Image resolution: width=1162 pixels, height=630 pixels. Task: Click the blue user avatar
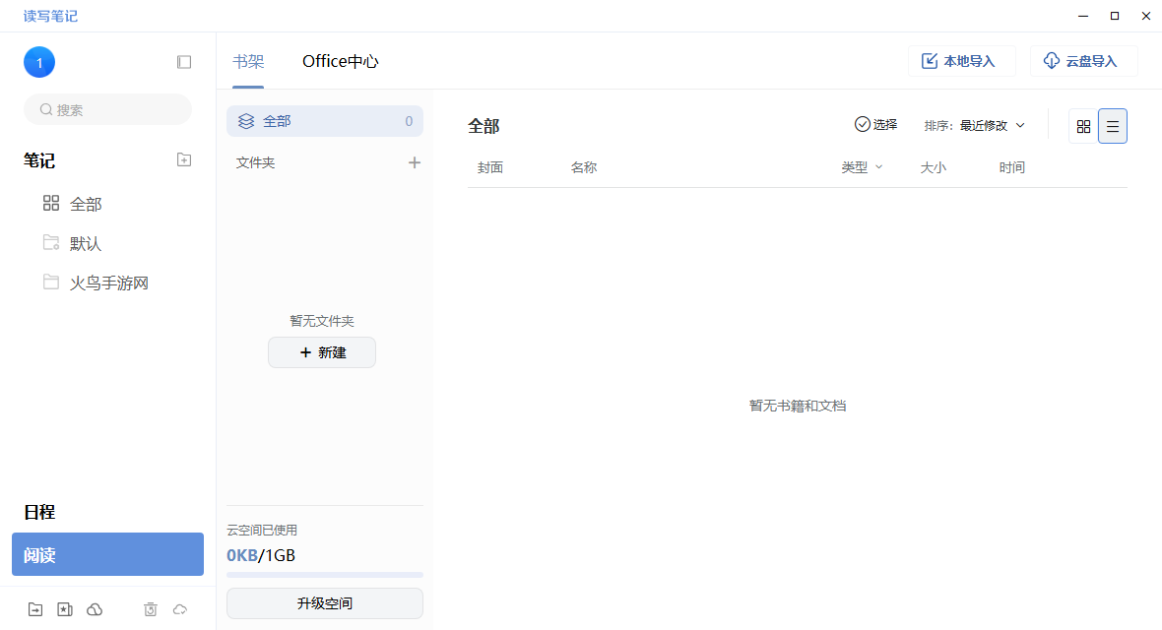[x=39, y=62]
